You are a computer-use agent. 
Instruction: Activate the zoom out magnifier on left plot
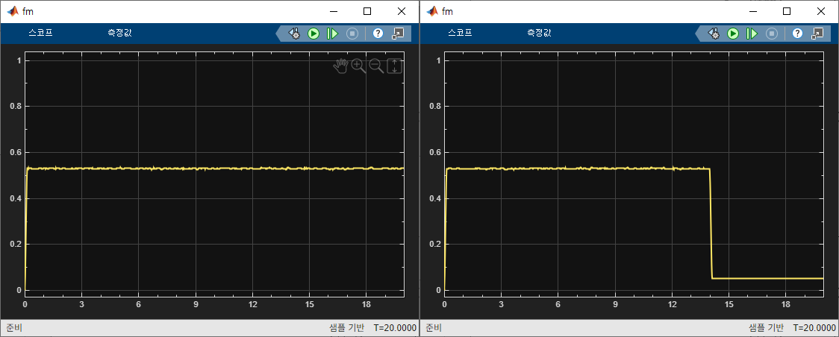pyautogui.click(x=376, y=66)
